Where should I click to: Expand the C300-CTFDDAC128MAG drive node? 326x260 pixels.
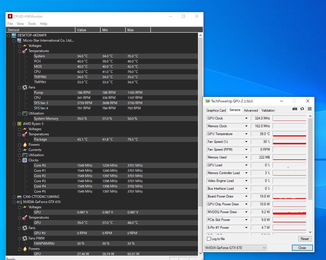[x=14, y=197]
